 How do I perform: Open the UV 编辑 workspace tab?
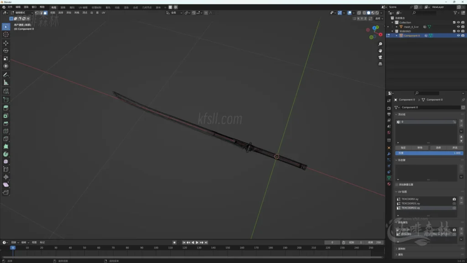tap(83, 7)
